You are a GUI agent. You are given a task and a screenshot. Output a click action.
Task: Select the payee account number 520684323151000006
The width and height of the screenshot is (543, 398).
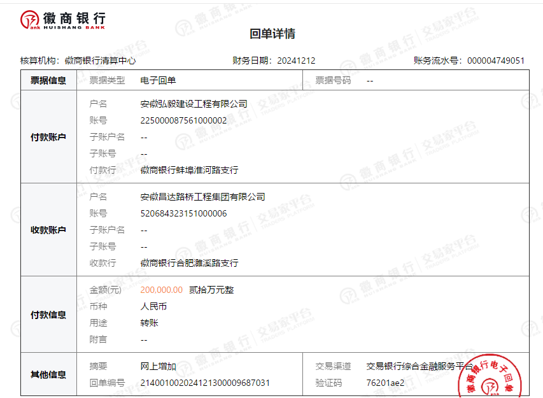click(183, 213)
